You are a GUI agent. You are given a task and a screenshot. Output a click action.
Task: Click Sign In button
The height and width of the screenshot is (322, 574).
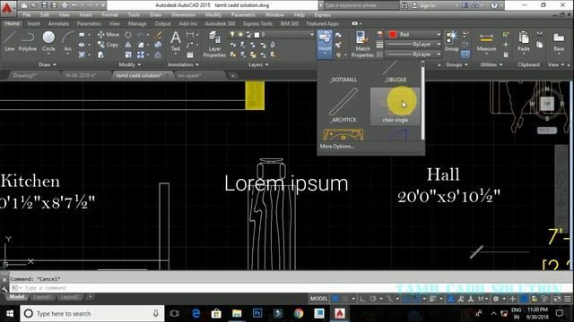coord(423,5)
